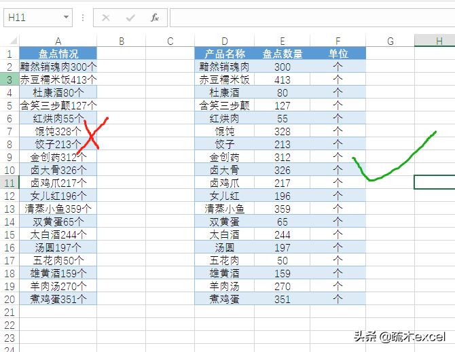The image size is (455, 352).
Task: Select cell 杜康酒80个
Action: tap(58, 92)
